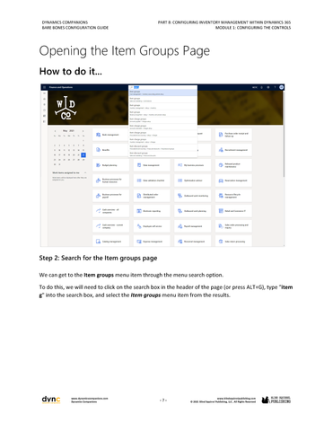Select the last Item discount groups result
The width and height of the screenshot is (333, 431).
click(163, 154)
